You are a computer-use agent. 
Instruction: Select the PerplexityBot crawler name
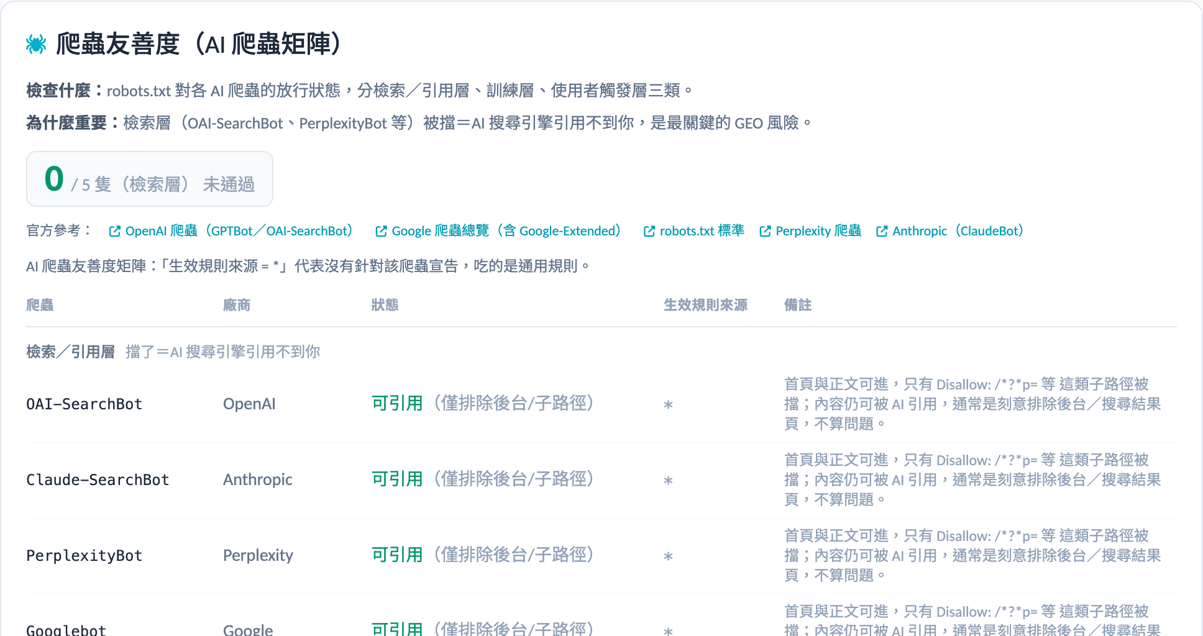coord(85,556)
